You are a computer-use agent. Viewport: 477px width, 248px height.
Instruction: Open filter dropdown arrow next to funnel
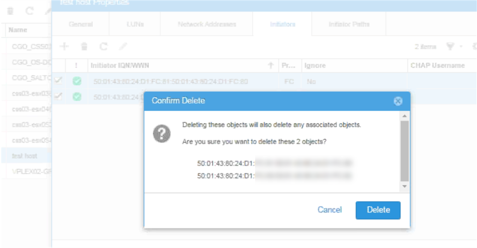pos(461,46)
